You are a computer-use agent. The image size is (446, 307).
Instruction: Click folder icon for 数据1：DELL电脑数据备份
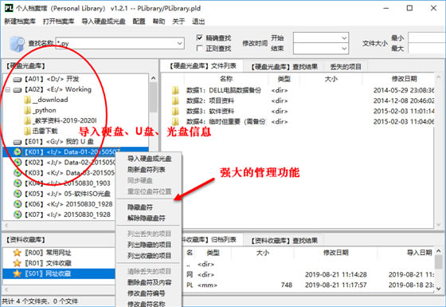coord(175,90)
